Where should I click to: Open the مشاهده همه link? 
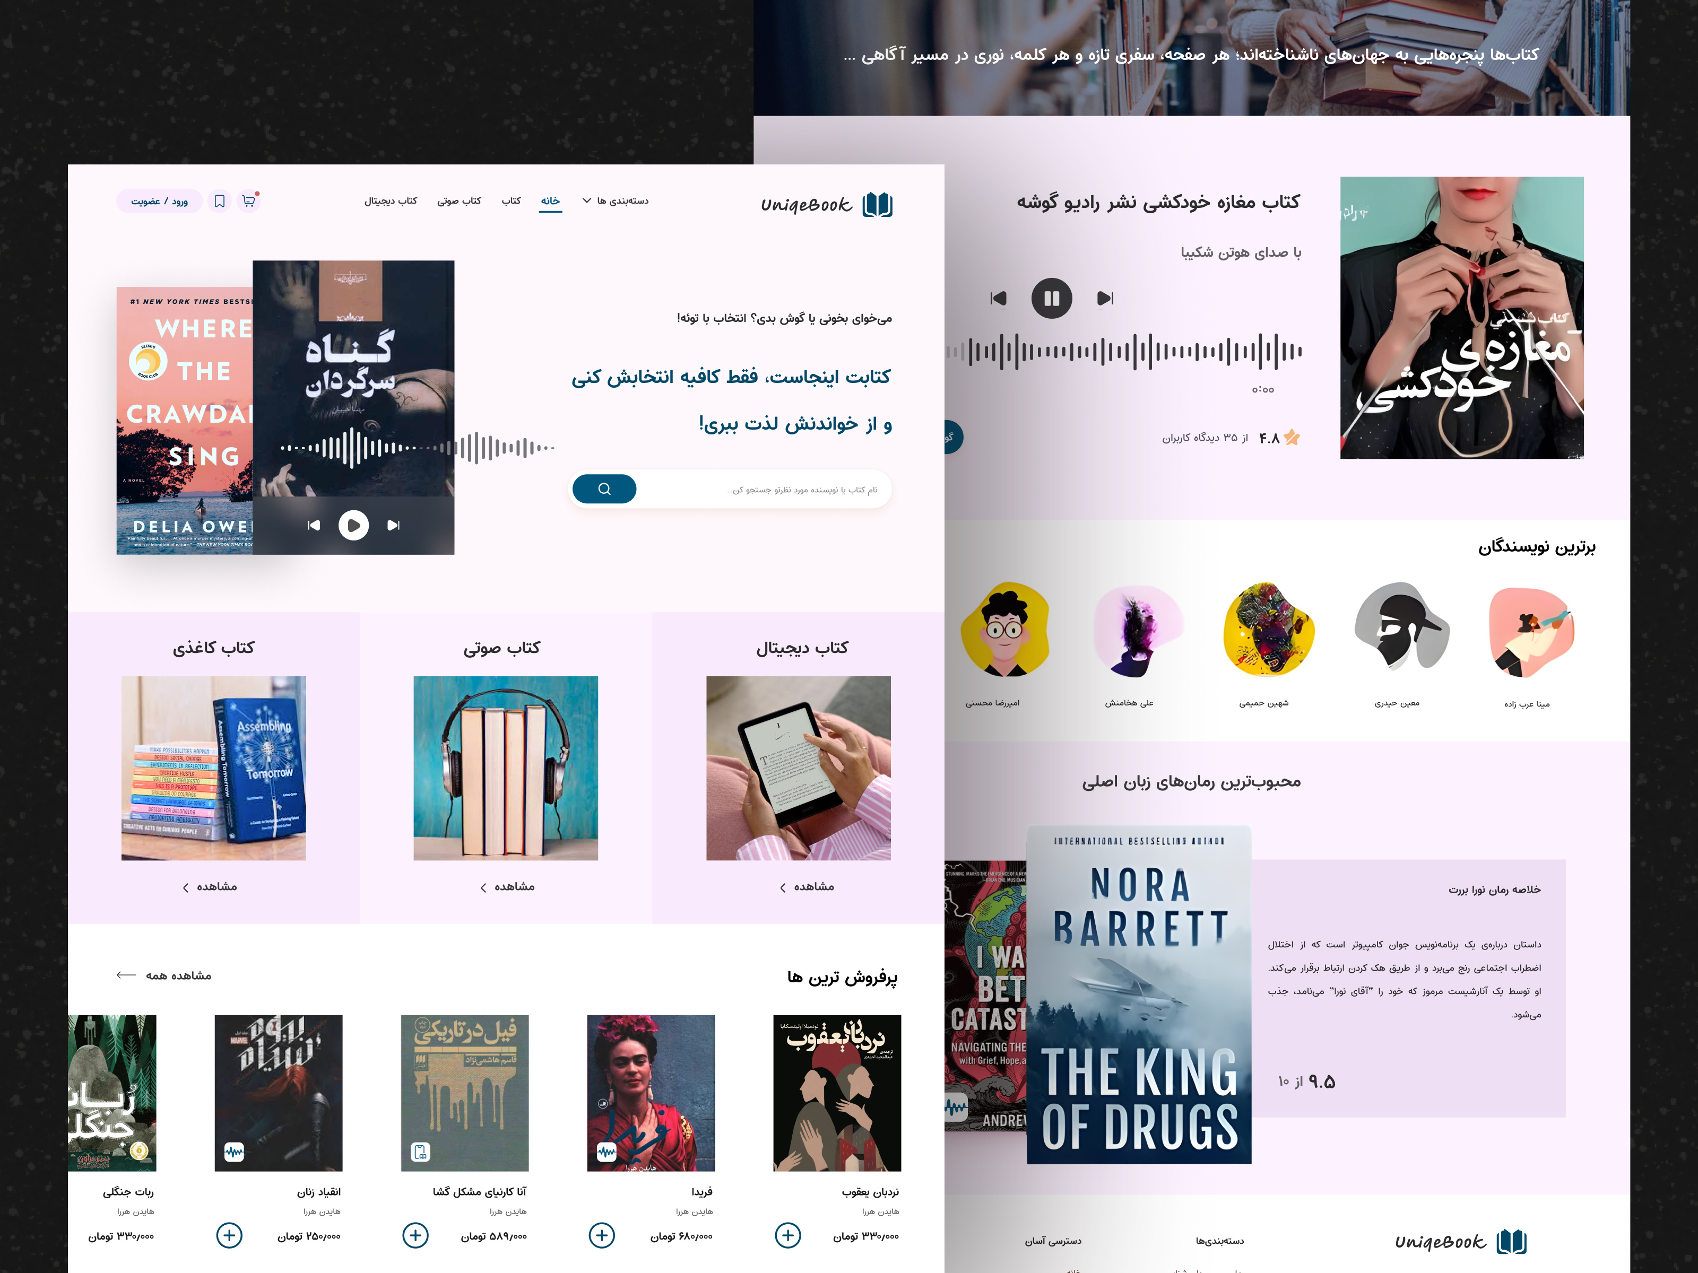click(163, 975)
